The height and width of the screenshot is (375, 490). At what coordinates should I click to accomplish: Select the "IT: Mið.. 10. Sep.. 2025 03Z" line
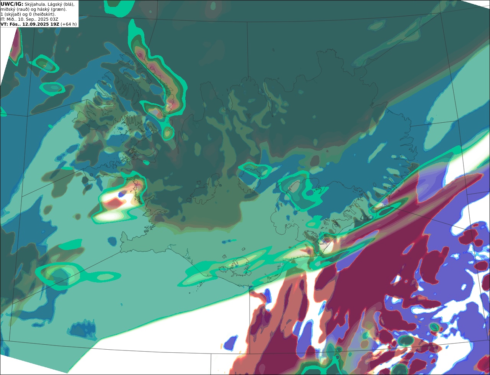click(29, 19)
